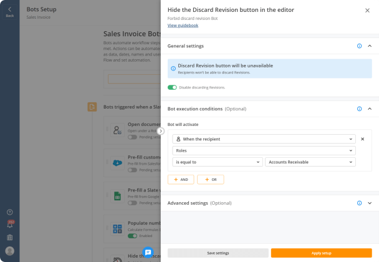Click the Open document bot person icon

coord(117,130)
